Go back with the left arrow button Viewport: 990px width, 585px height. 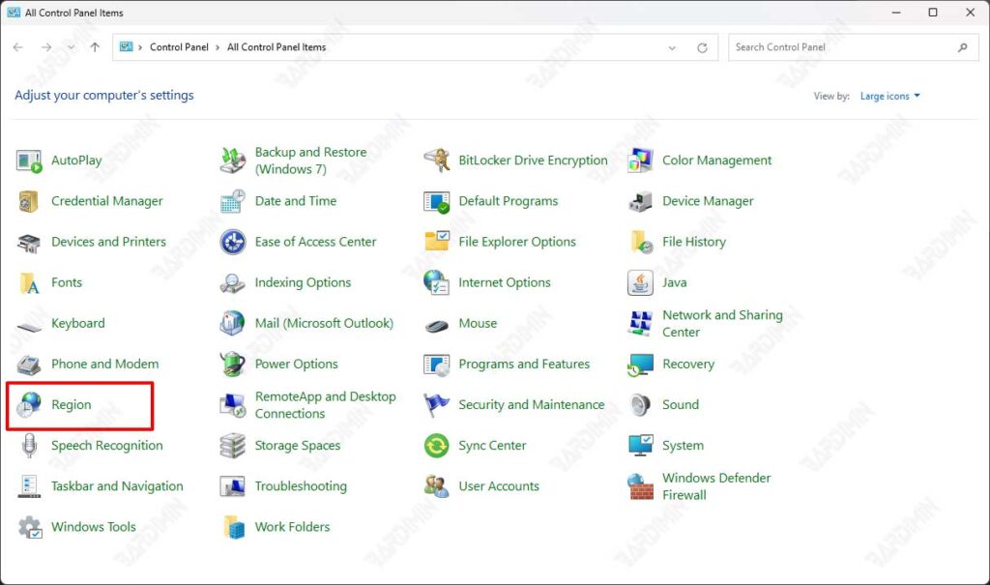point(17,47)
